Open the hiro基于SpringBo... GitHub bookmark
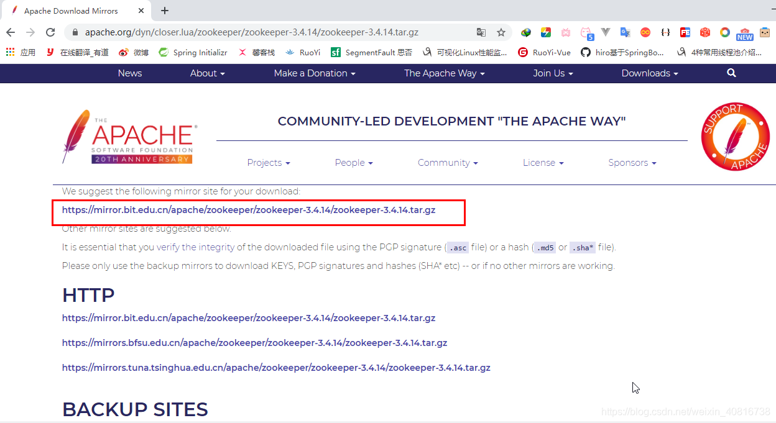Viewport: 776px width, 423px height. [622, 53]
